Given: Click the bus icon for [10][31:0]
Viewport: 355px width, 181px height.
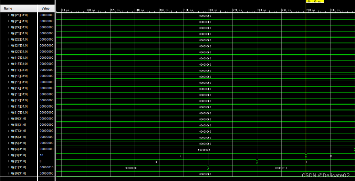Looking at the screenshot, I should click(13, 113).
